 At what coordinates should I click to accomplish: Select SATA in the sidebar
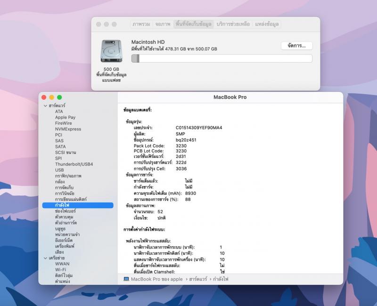click(60, 146)
